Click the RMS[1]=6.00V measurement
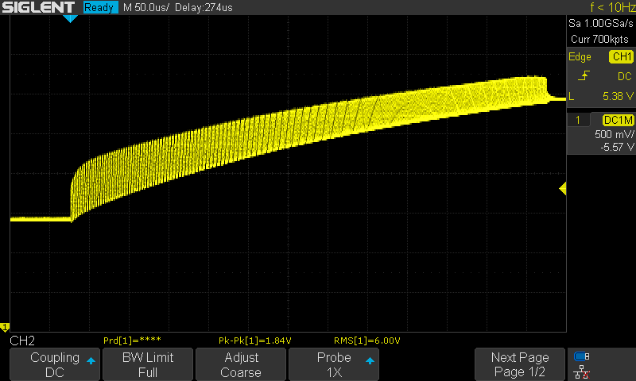Viewport: 636px width, 381px height. point(367,340)
